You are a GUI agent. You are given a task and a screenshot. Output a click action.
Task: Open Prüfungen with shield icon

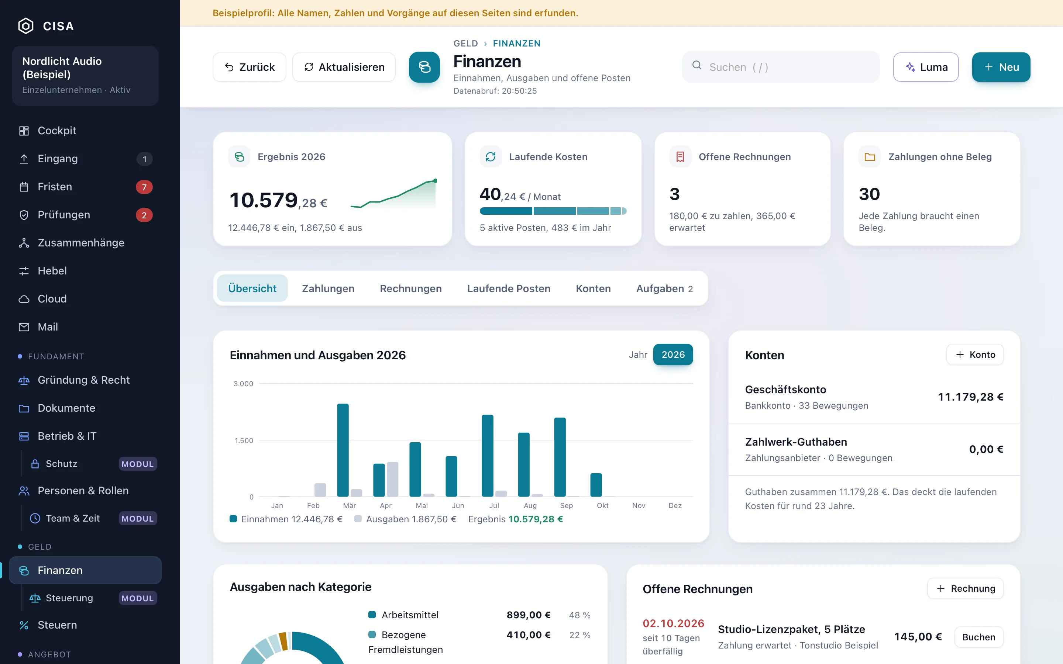click(85, 215)
